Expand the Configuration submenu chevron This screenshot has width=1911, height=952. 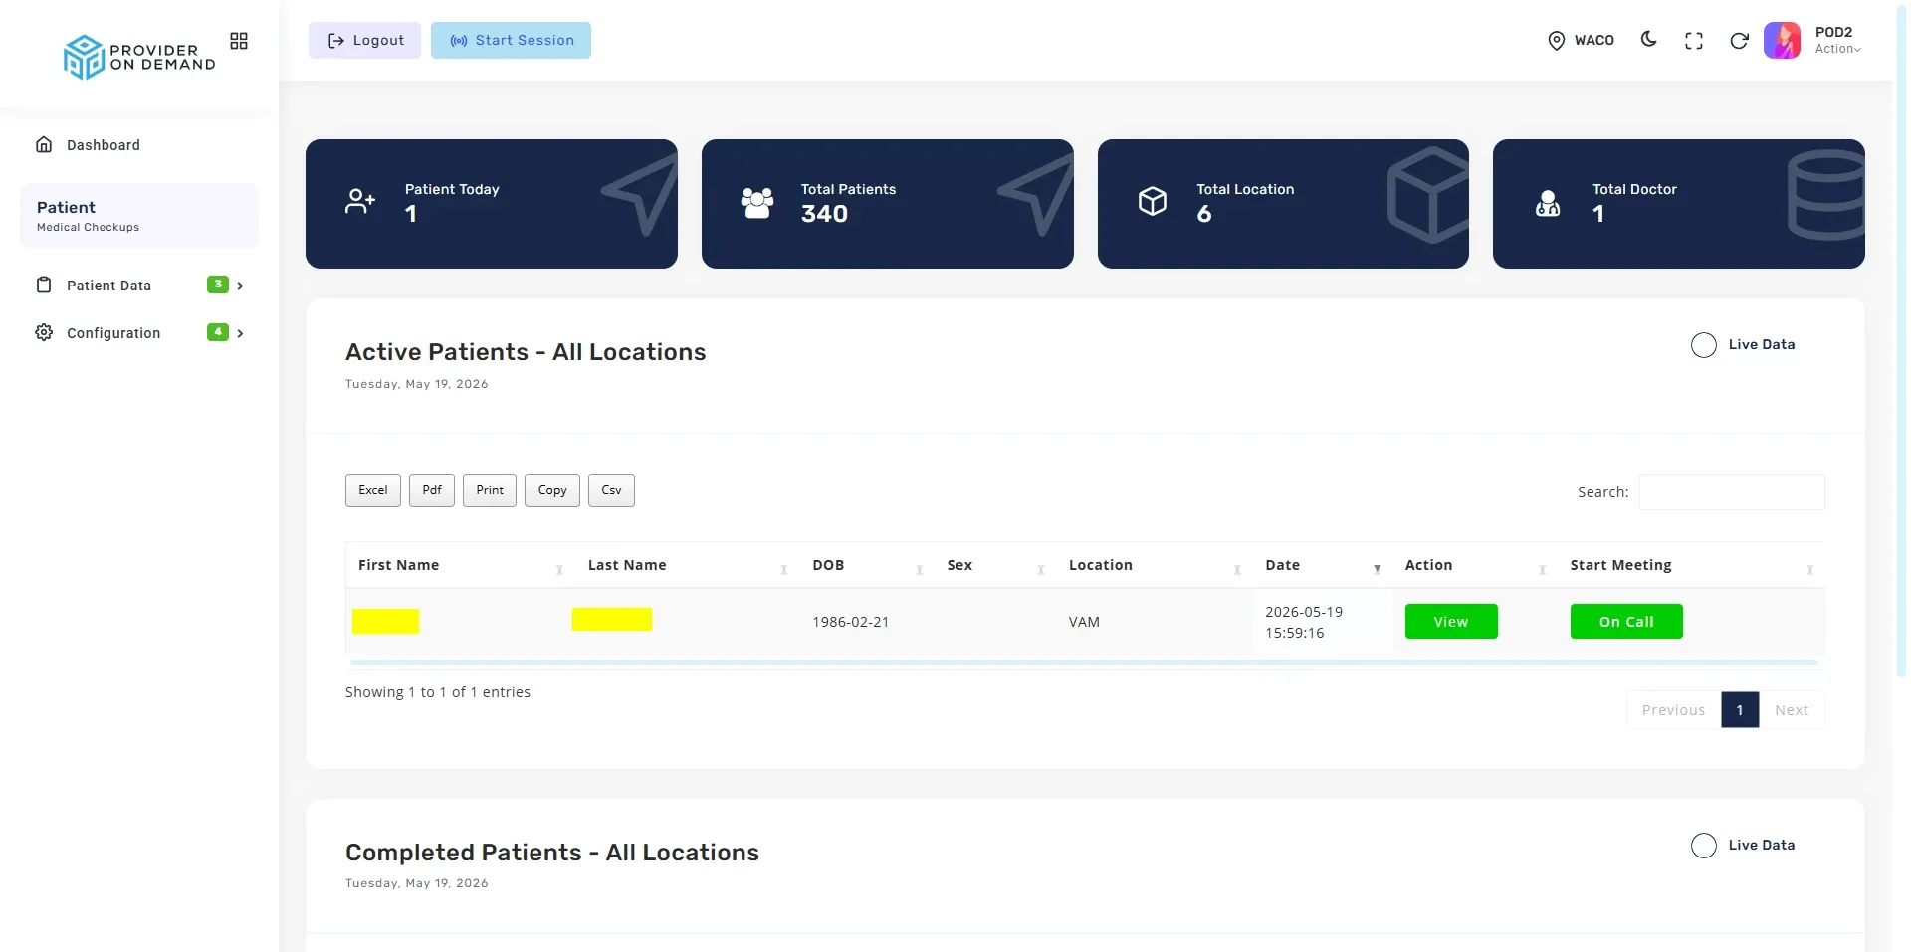point(240,333)
